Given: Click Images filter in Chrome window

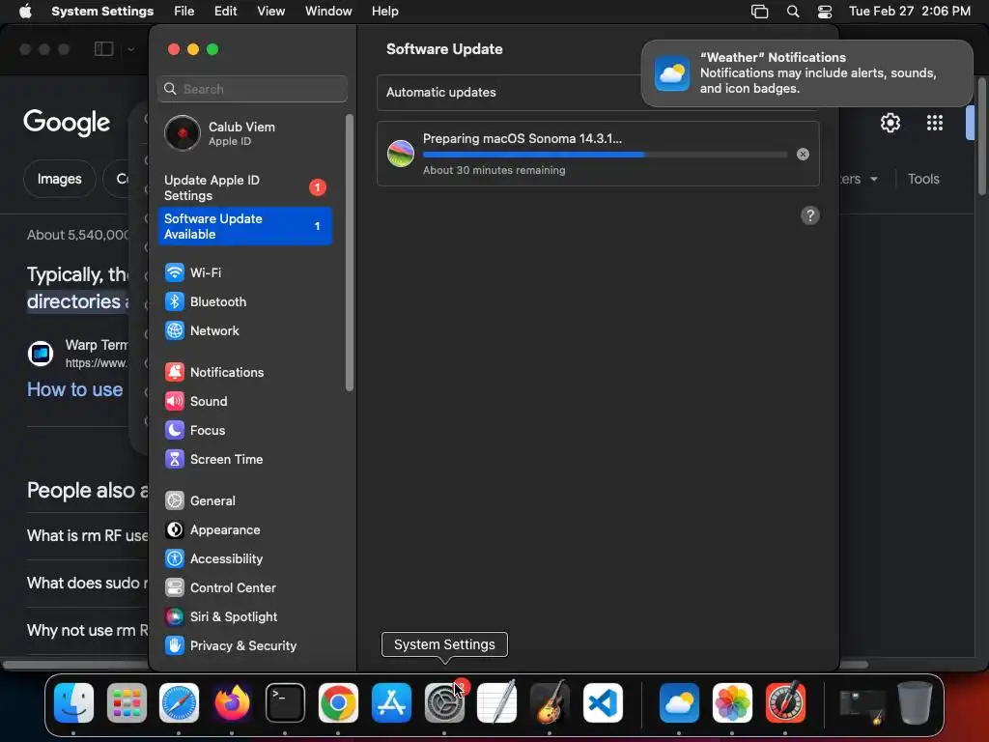Looking at the screenshot, I should 59,179.
